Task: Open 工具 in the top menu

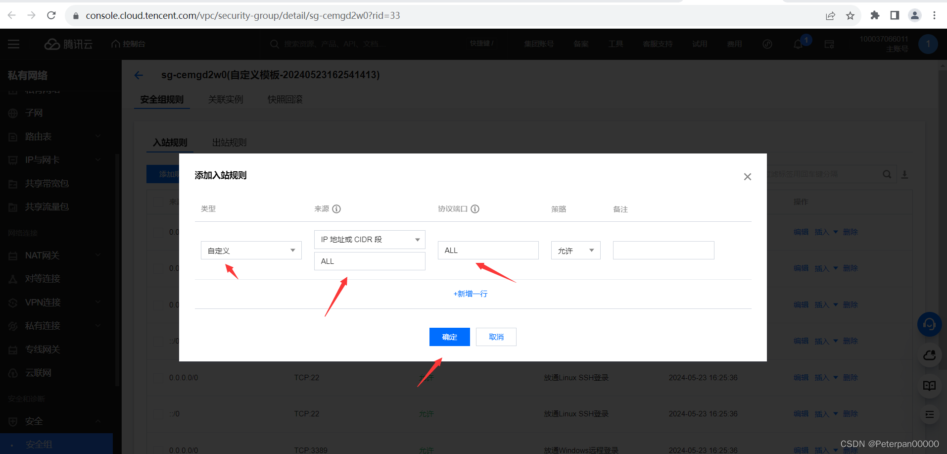Action: pos(616,44)
